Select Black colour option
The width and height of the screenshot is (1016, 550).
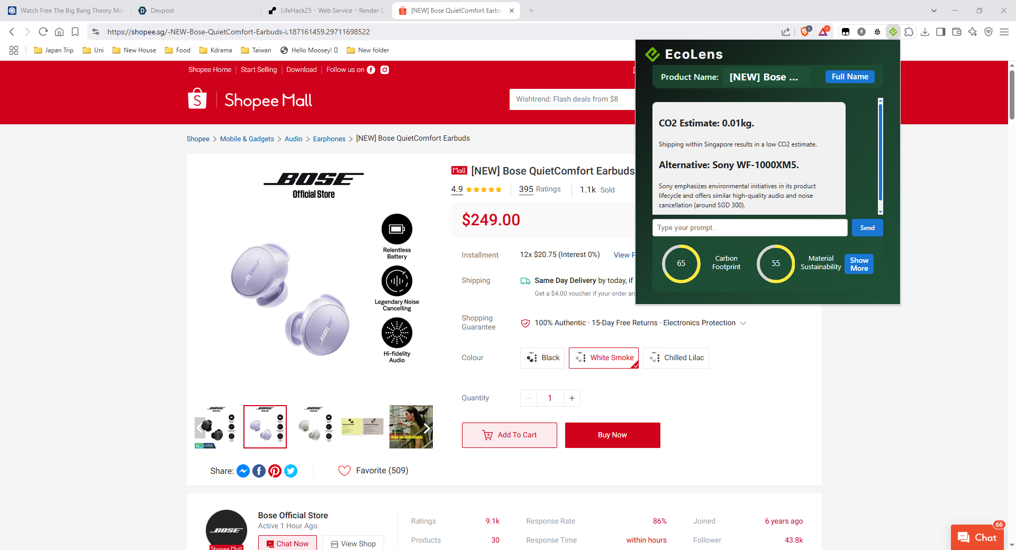coord(542,358)
